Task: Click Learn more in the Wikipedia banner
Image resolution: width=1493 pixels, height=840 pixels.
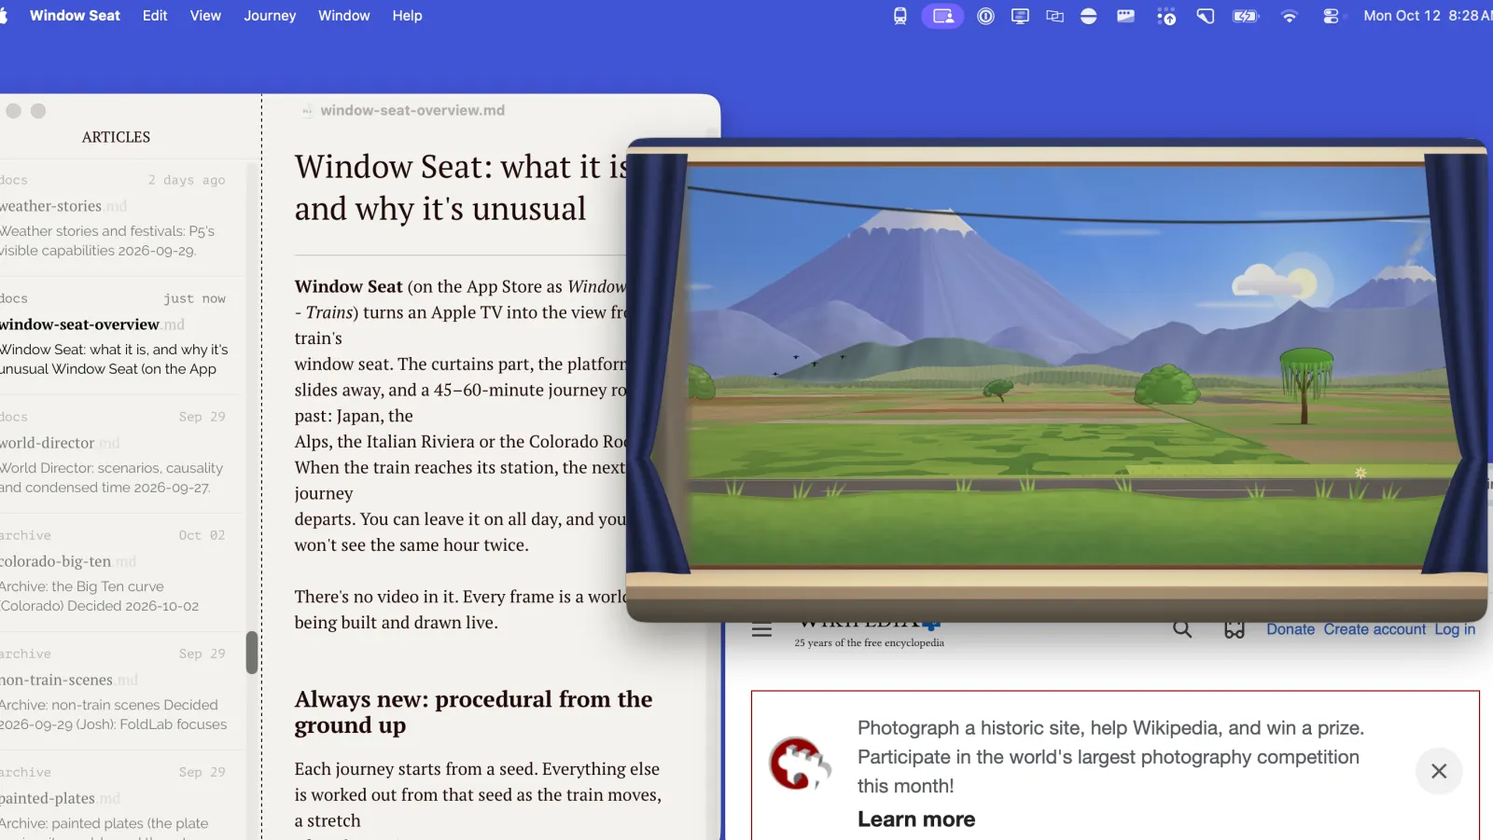Action: coord(916,819)
